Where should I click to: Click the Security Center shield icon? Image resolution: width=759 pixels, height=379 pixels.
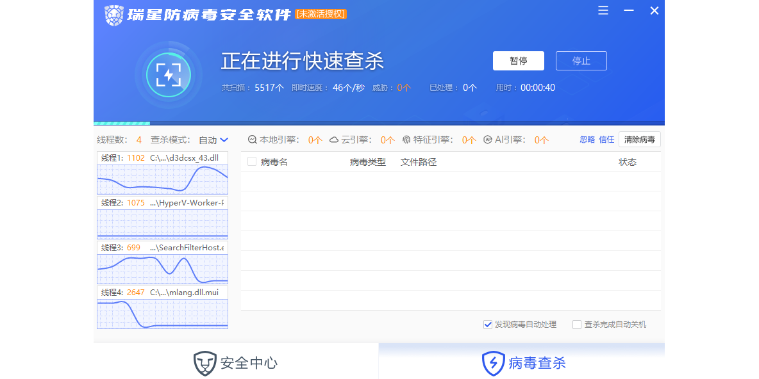(204, 364)
